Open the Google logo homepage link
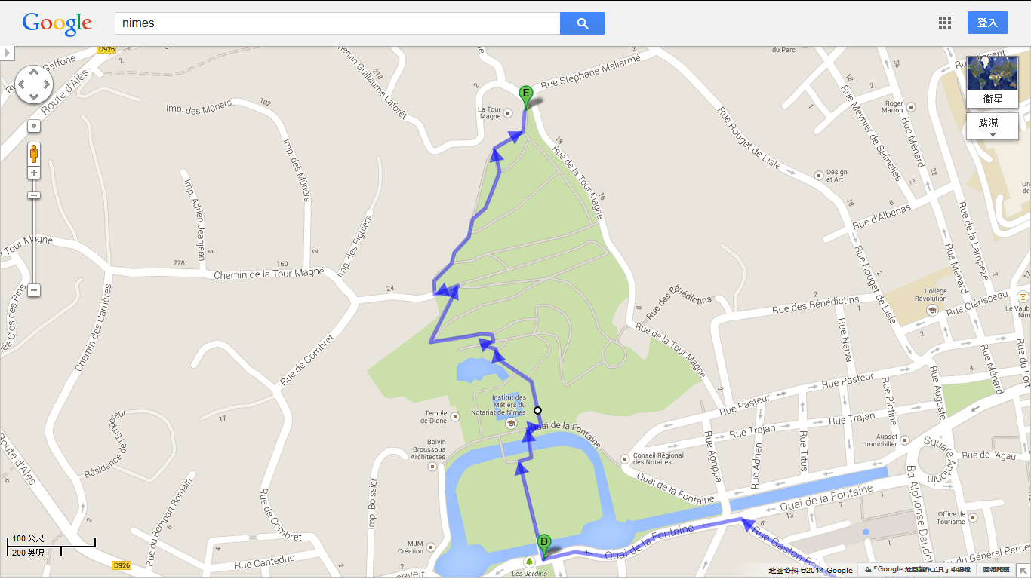The image size is (1031, 579). pyautogui.click(x=57, y=23)
